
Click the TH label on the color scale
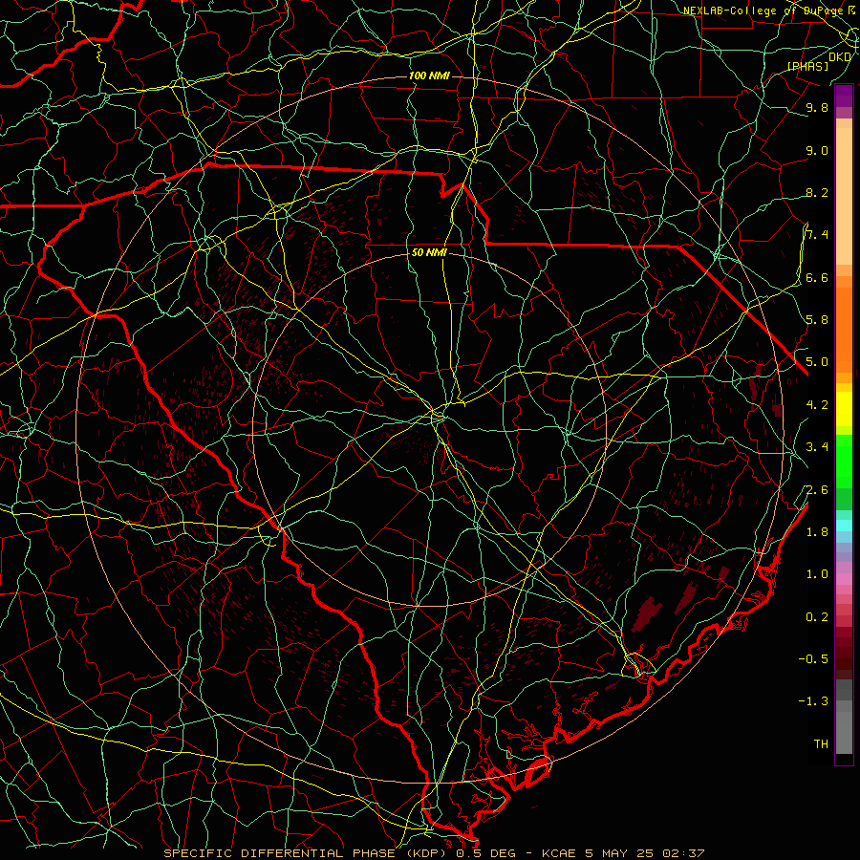click(821, 743)
